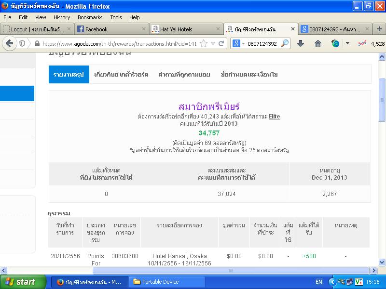Click the +500 earned points value

(309, 256)
